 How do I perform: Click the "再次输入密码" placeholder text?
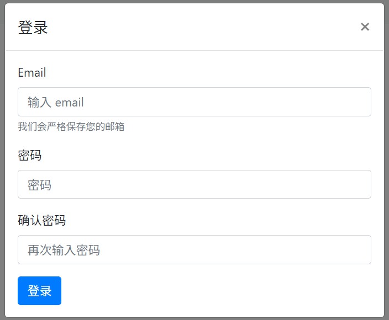pos(64,250)
